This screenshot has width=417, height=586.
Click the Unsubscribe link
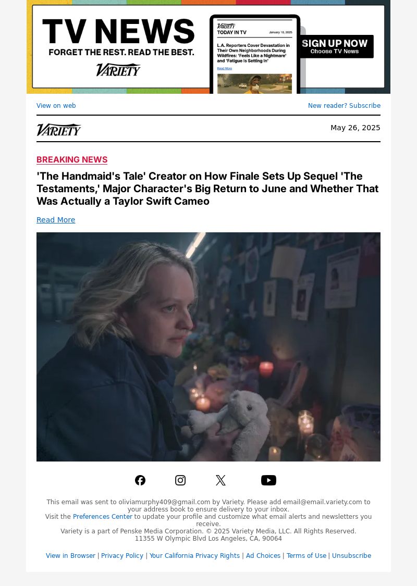[351, 556]
